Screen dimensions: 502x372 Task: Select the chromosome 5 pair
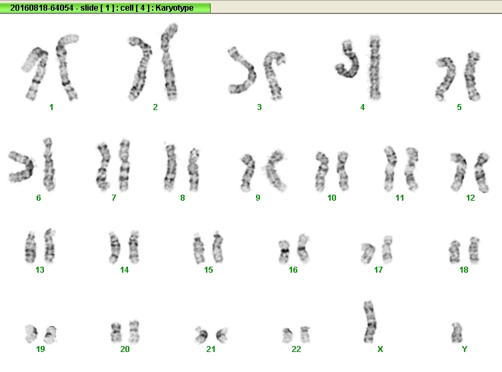coord(458,76)
